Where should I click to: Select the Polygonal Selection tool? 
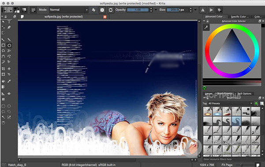click(x=3, y=111)
